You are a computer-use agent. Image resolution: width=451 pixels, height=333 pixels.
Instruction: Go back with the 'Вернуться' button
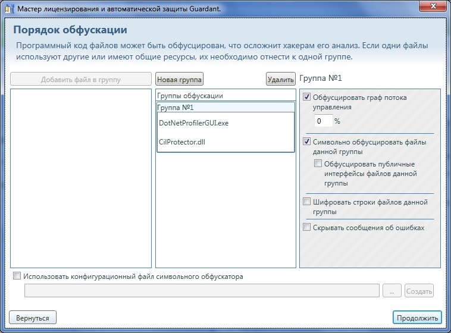pos(33,317)
